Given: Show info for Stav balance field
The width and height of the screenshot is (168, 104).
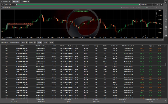Looking at the screenshot, I should click(x=15, y=100).
